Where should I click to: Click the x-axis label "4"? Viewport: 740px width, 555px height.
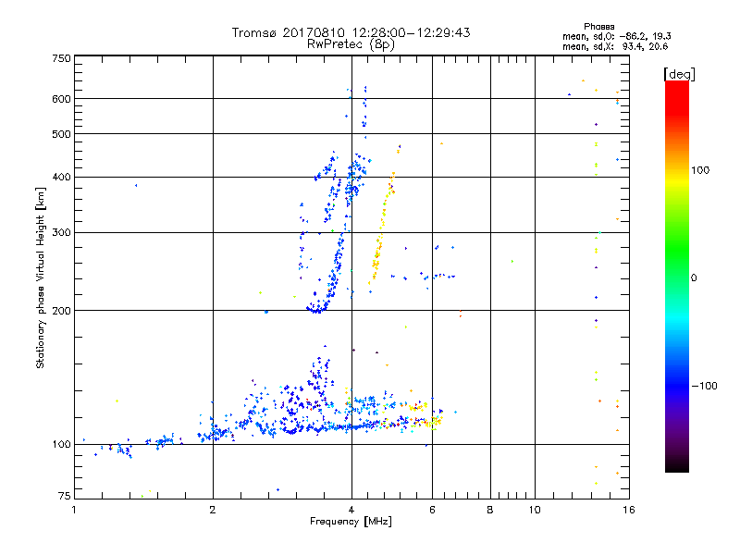(x=351, y=510)
